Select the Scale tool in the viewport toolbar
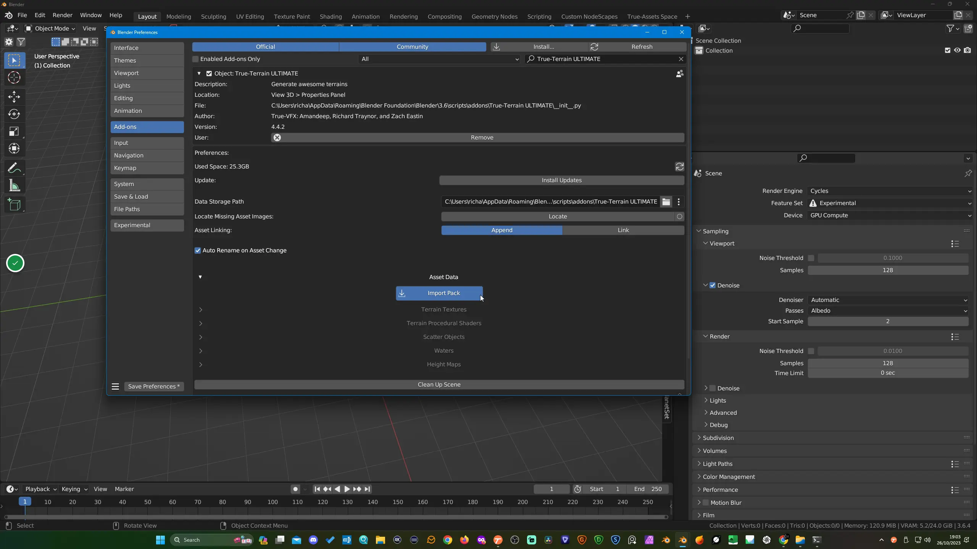The height and width of the screenshot is (549, 977). click(x=14, y=132)
